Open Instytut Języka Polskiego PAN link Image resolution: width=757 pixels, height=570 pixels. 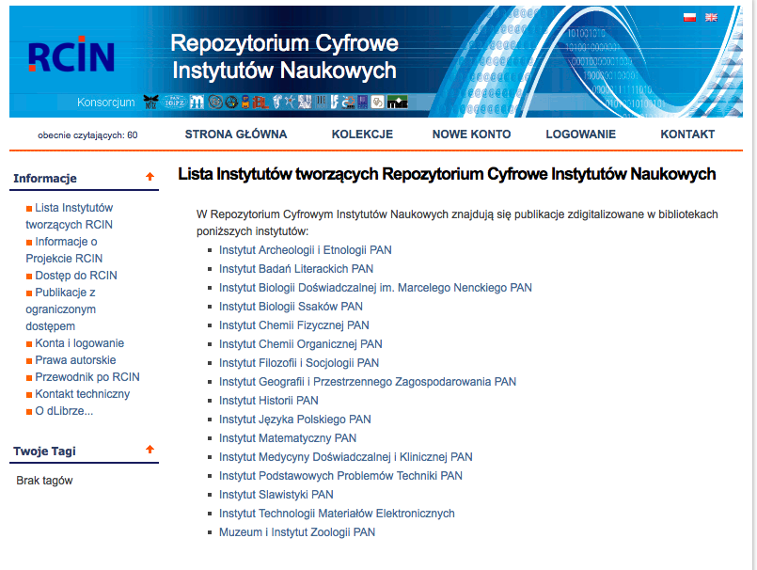[295, 420]
